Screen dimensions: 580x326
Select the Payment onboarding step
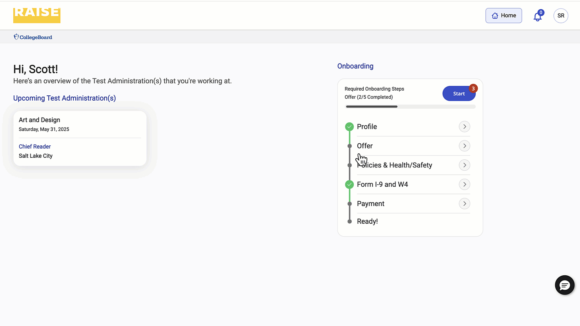click(371, 204)
